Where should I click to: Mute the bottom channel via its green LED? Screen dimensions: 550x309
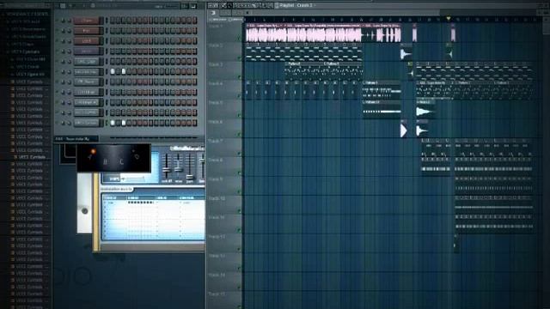[58, 123]
